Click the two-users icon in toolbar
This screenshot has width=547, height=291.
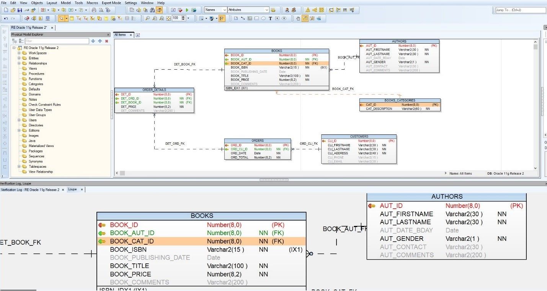tap(294, 10)
